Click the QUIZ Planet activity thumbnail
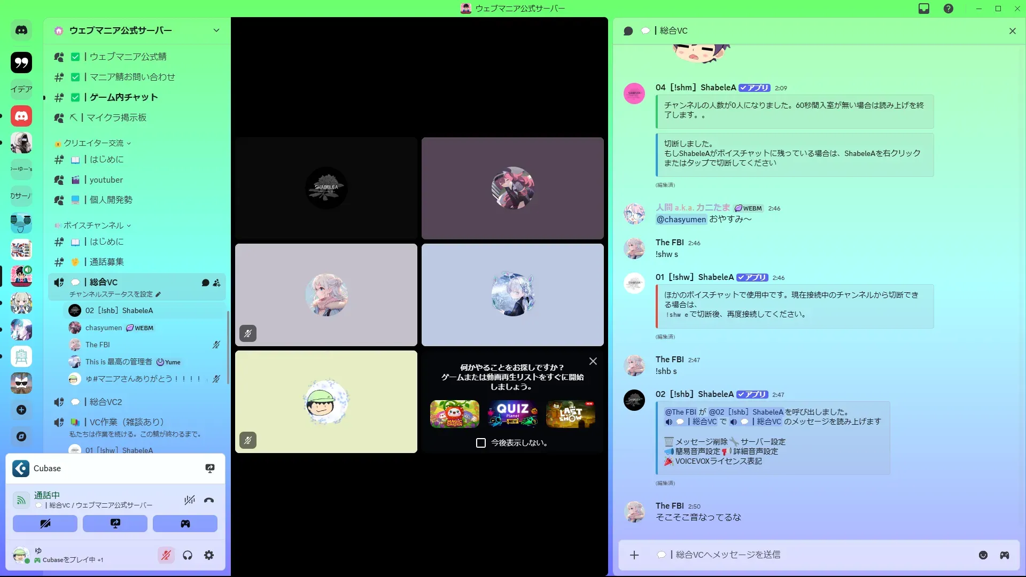This screenshot has width=1026, height=577. tap(512, 414)
